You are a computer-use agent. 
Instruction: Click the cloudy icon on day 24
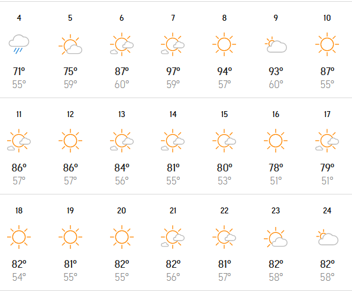[327, 237]
